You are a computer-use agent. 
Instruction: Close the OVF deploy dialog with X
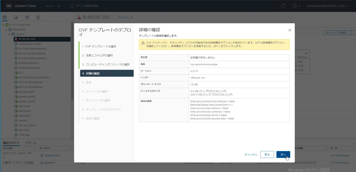tap(290, 30)
